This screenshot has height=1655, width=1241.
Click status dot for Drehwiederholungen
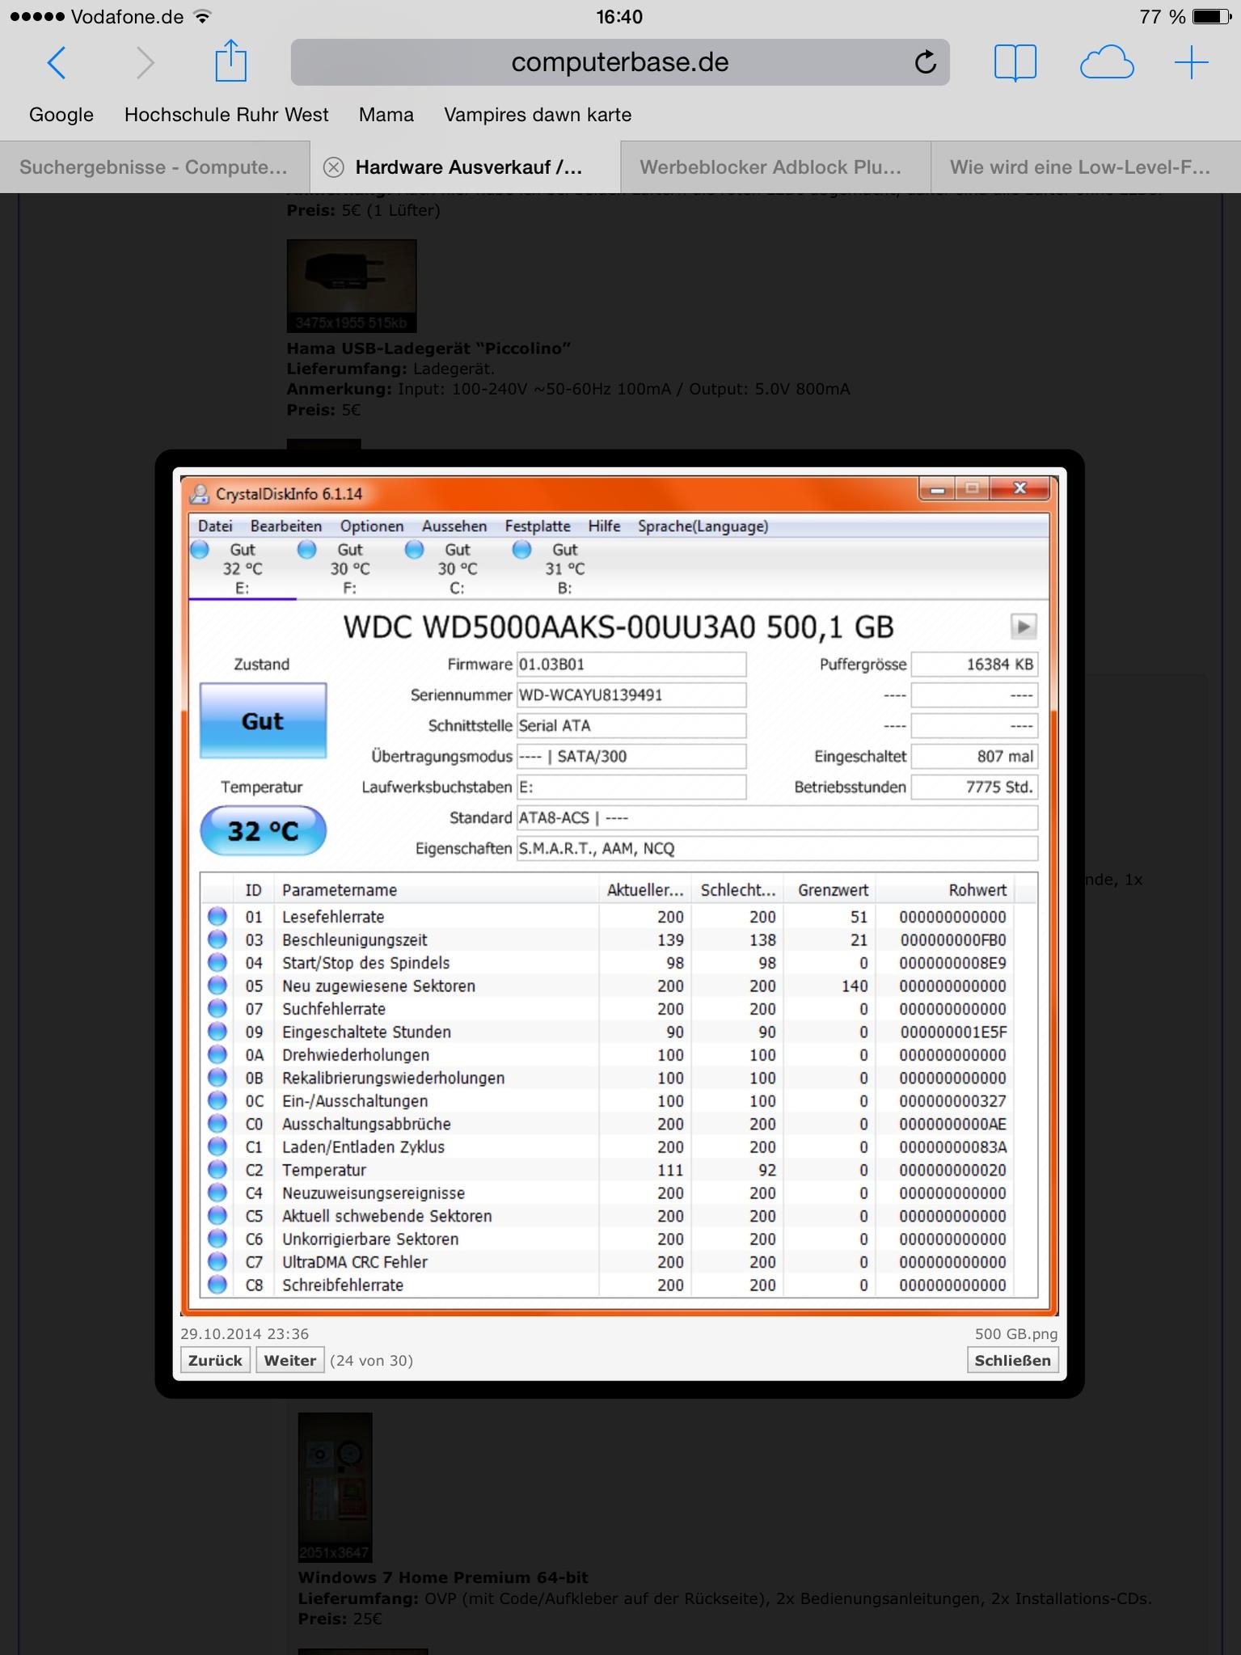[x=217, y=1055]
